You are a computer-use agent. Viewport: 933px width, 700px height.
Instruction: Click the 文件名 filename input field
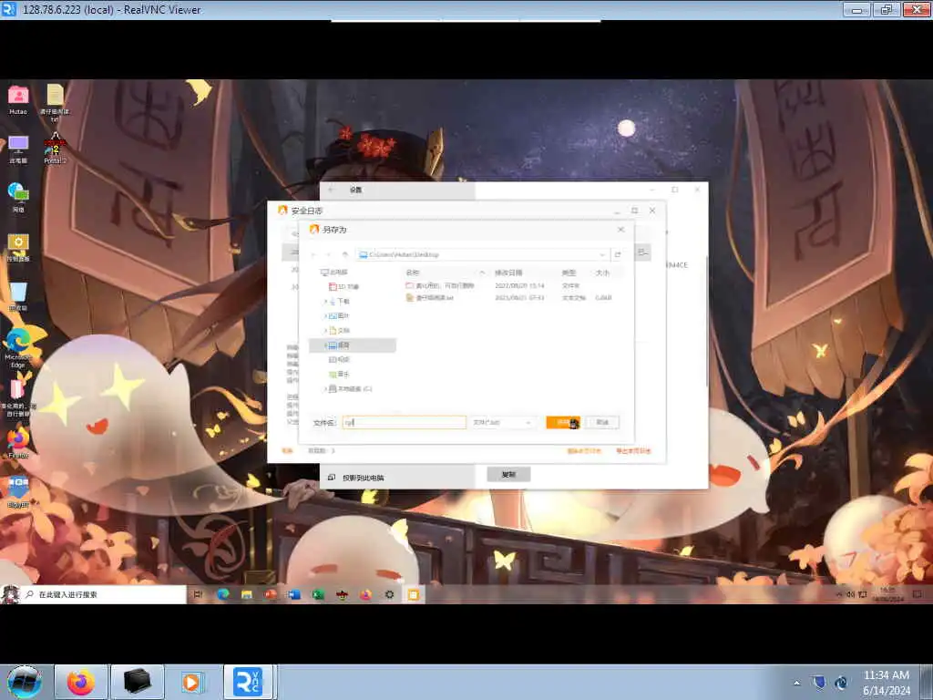click(x=404, y=422)
